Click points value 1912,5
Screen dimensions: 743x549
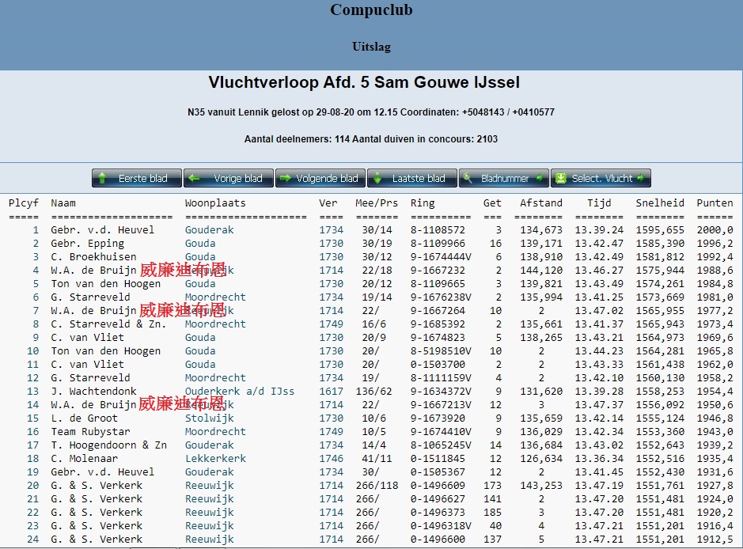(715, 540)
